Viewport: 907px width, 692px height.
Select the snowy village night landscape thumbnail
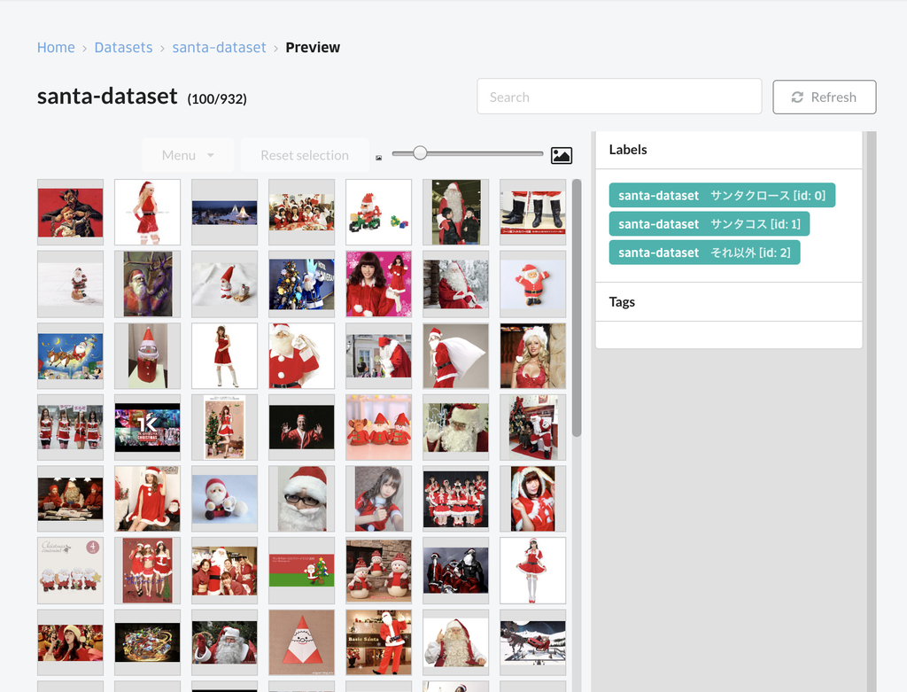tap(224, 213)
